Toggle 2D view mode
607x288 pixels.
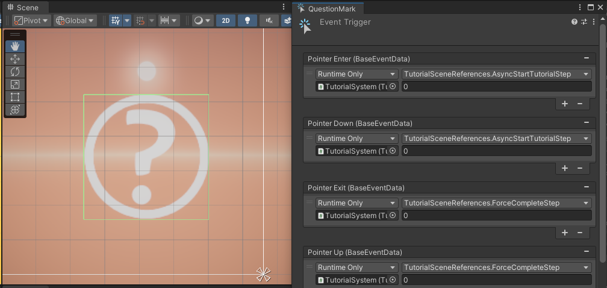tap(226, 20)
